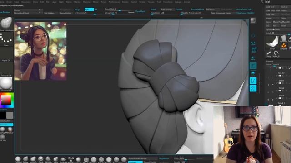Open the Stroke menu
The height and width of the screenshot is (163, 291).
[142, 2]
